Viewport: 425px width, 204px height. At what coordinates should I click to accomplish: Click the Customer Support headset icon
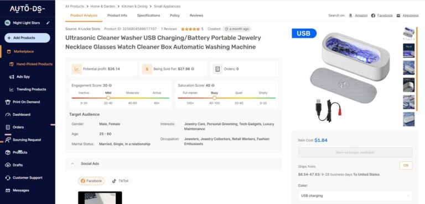pos(8,178)
